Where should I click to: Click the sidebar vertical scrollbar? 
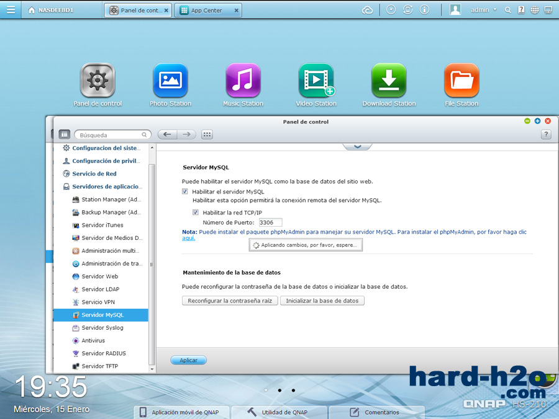[x=152, y=264]
